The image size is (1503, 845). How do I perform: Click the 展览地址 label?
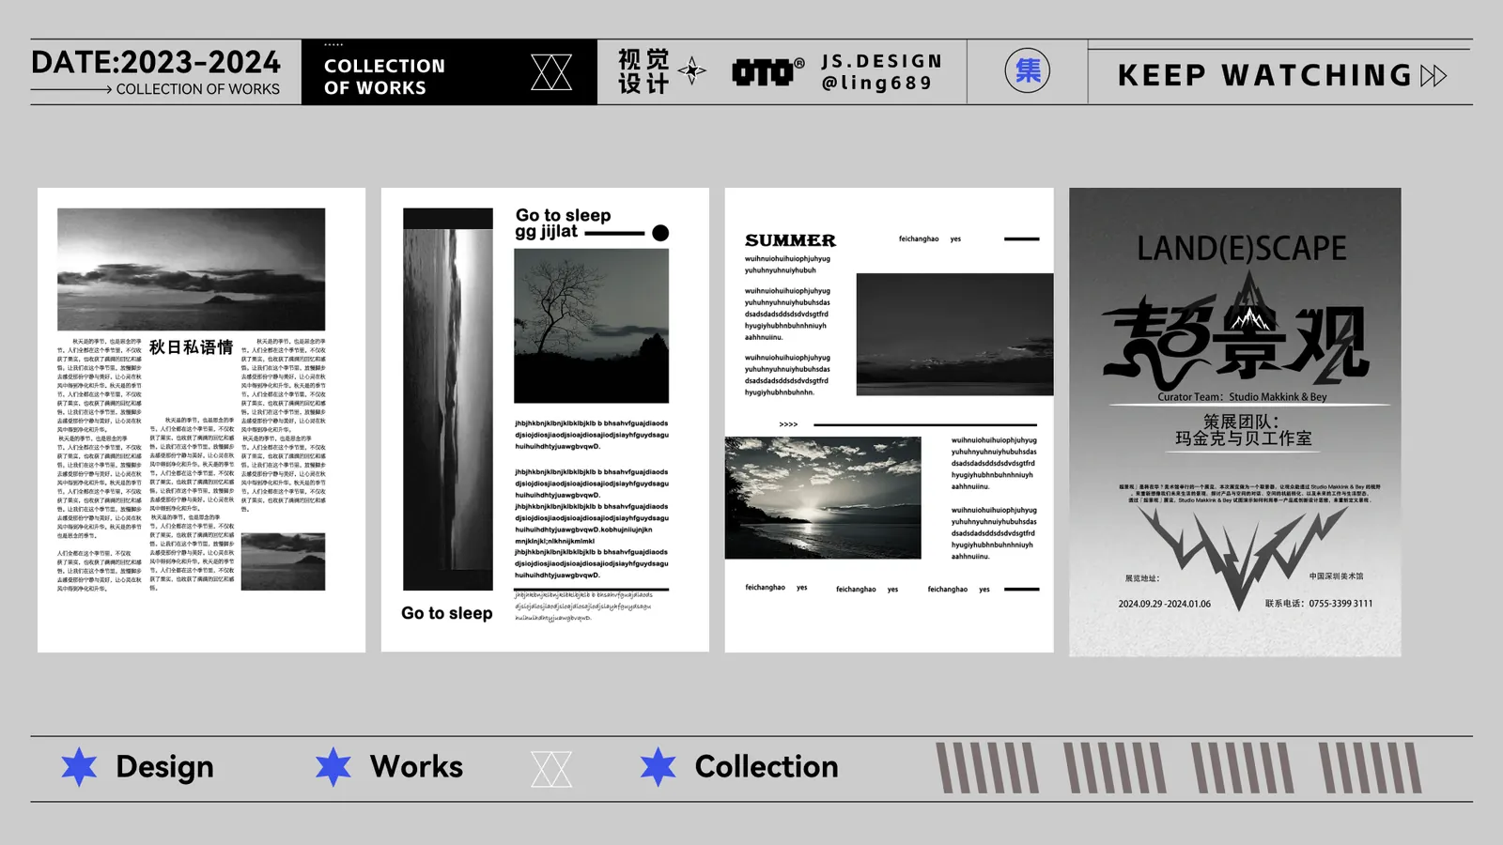click(1141, 578)
